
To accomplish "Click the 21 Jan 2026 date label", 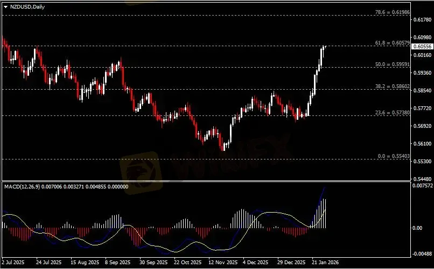I will click(325, 262).
